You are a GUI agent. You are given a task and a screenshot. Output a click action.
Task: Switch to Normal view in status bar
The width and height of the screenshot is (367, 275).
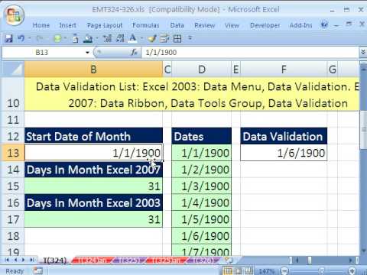tap(228, 271)
